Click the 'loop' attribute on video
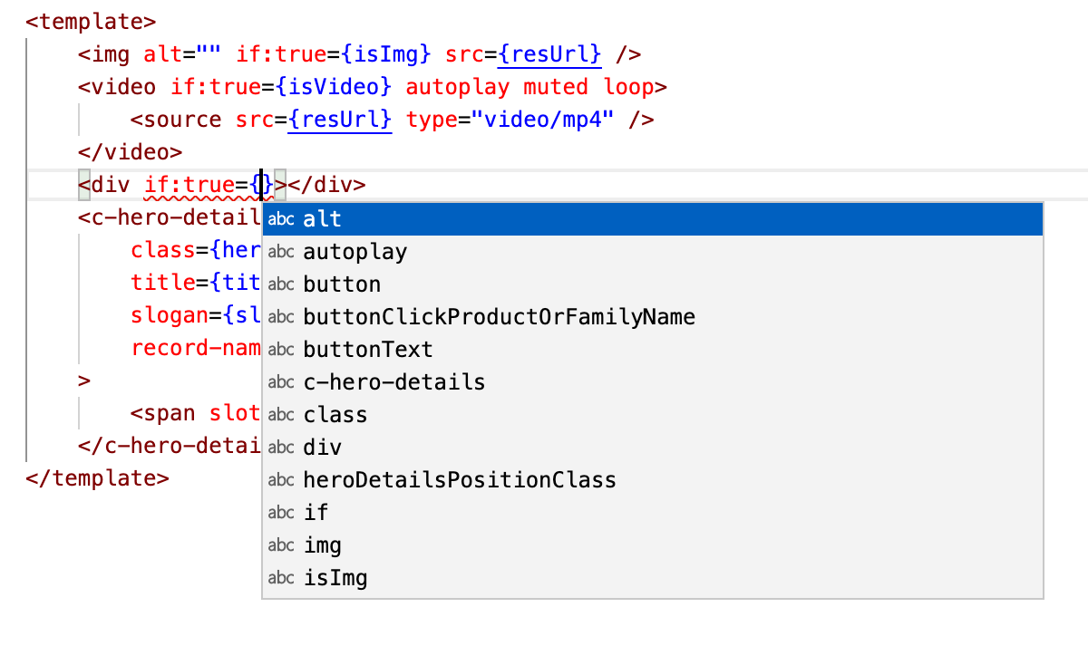The image size is (1088, 665). 628,87
